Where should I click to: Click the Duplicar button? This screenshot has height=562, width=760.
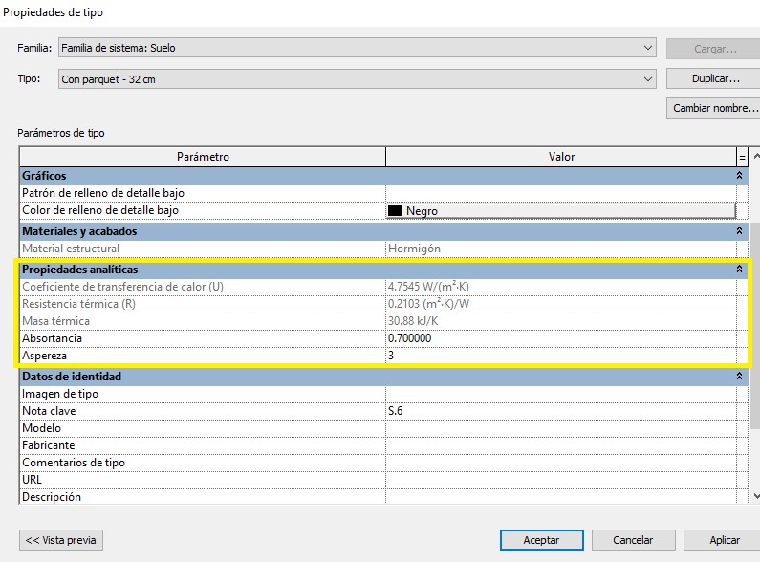coord(715,79)
